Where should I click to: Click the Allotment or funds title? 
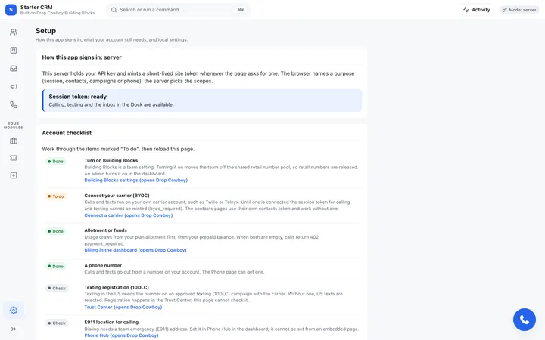106,230
